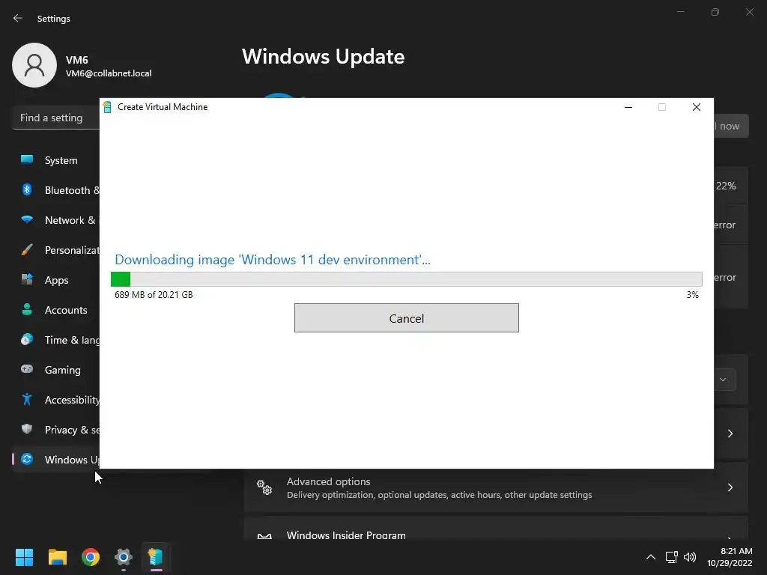
Task: Switch to Settings app in the taskbar
Action: click(x=124, y=557)
